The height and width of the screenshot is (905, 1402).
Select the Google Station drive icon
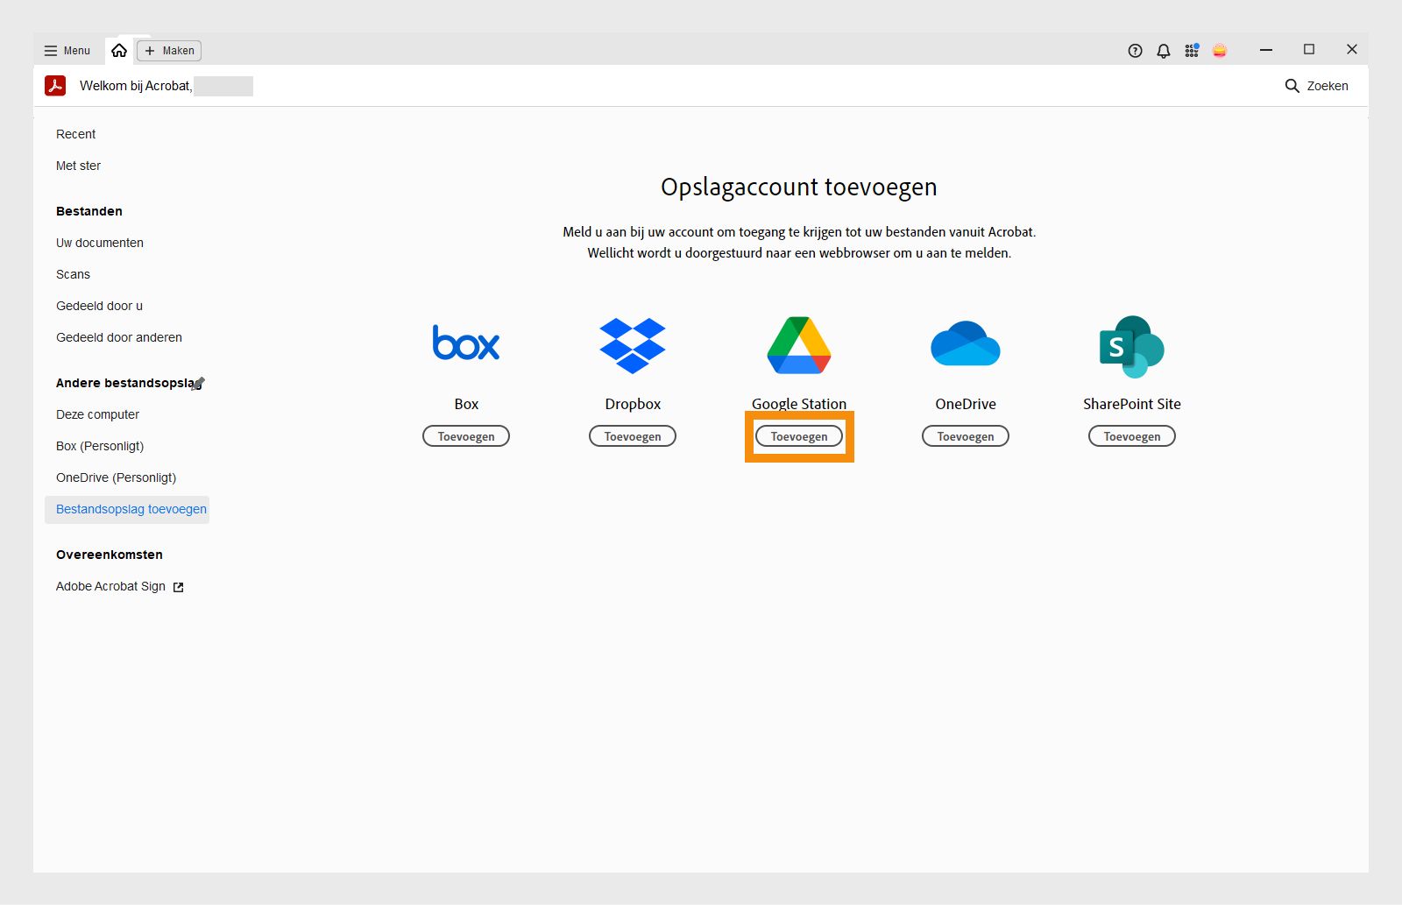coord(797,344)
